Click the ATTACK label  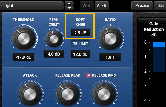(x=30, y=75)
